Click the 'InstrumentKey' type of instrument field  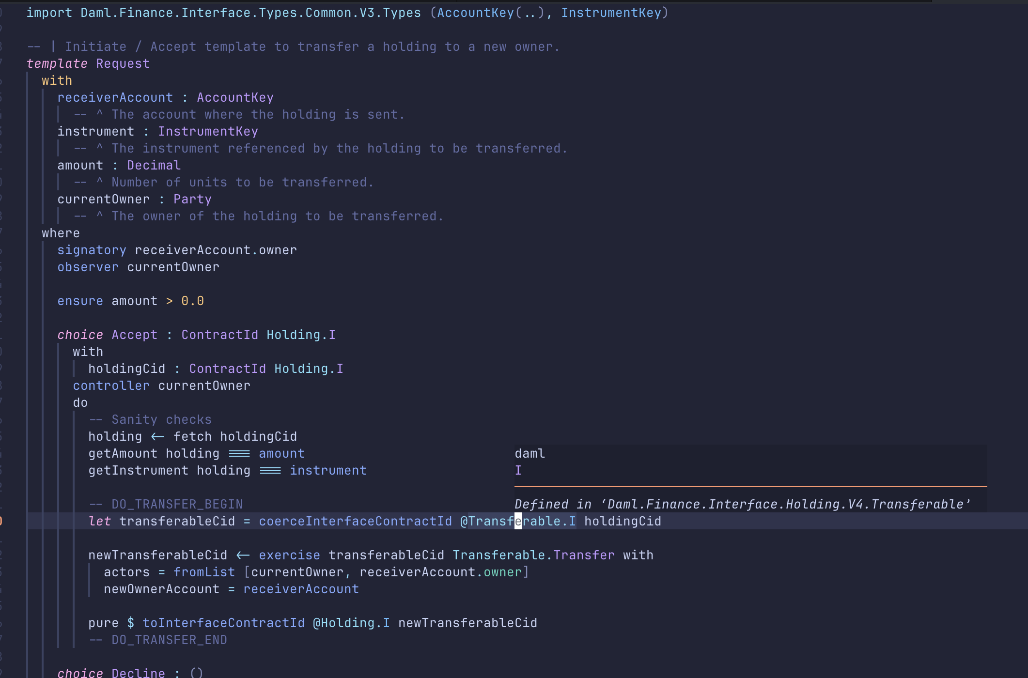(x=208, y=131)
